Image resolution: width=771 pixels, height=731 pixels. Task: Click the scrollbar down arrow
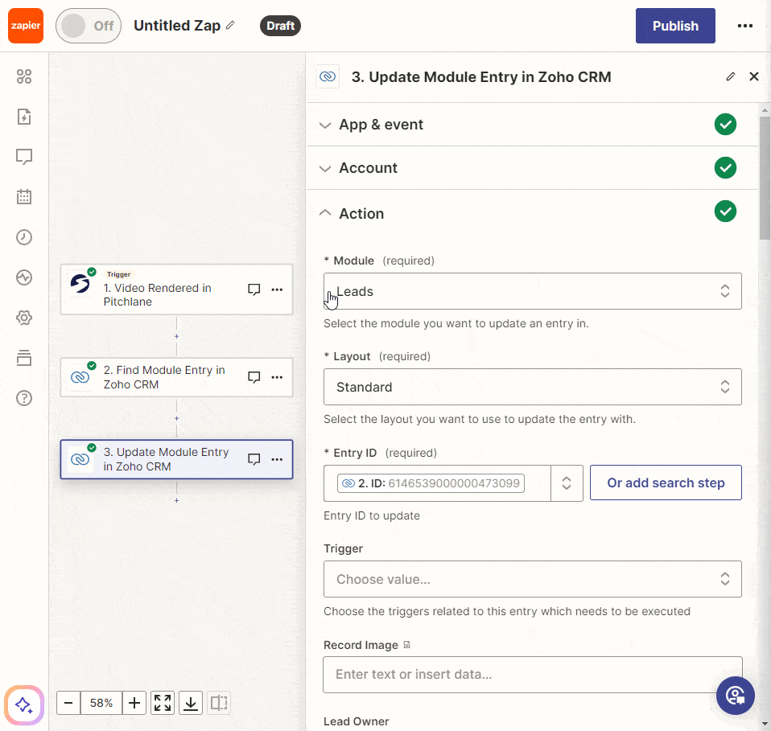point(764,723)
